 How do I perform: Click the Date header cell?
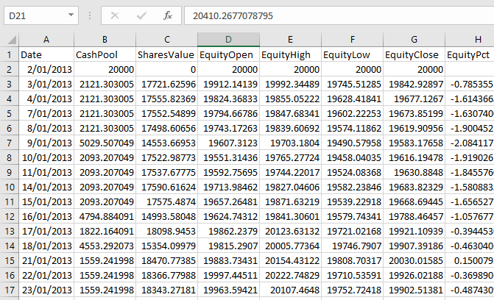pyautogui.click(x=46, y=54)
